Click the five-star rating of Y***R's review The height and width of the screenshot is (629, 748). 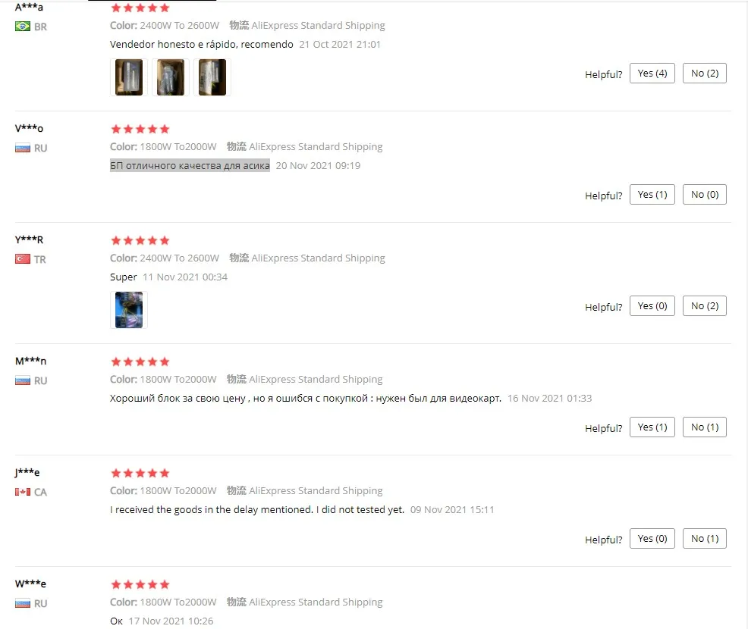[140, 240]
